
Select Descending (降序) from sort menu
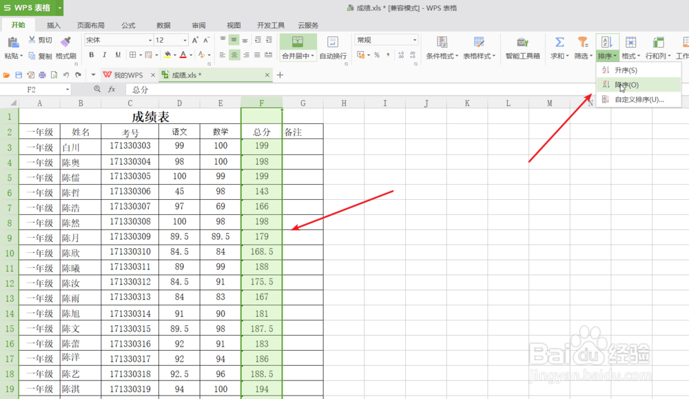coord(639,84)
